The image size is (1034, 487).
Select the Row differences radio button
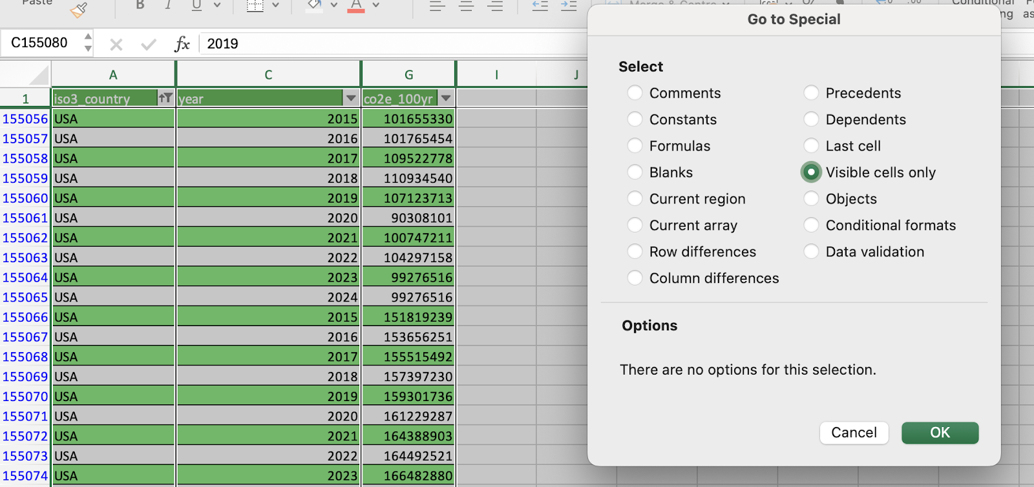635,252
